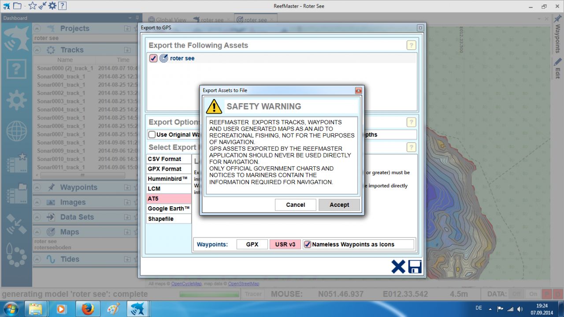Open help for Select Export format
This screenshot has width=564, height=317.
(411, 147)
